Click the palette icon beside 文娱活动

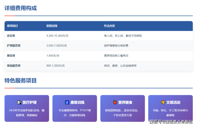coord(163,102)
